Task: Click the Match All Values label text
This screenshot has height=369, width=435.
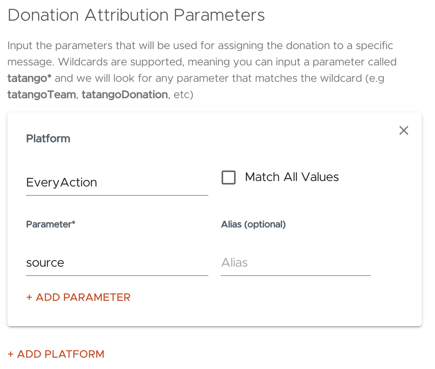Action: pos(292,177)
